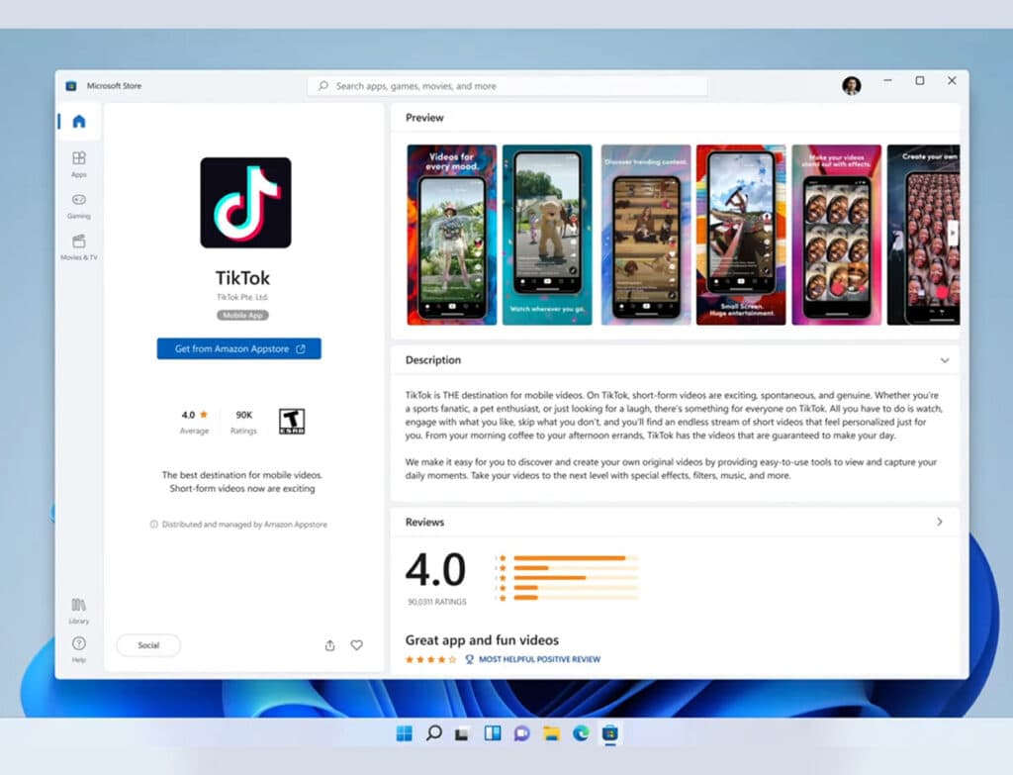Open Windows Start menu on taskbar
Image resolution: width=1013 pixels, height=775 pixels.
404,733
